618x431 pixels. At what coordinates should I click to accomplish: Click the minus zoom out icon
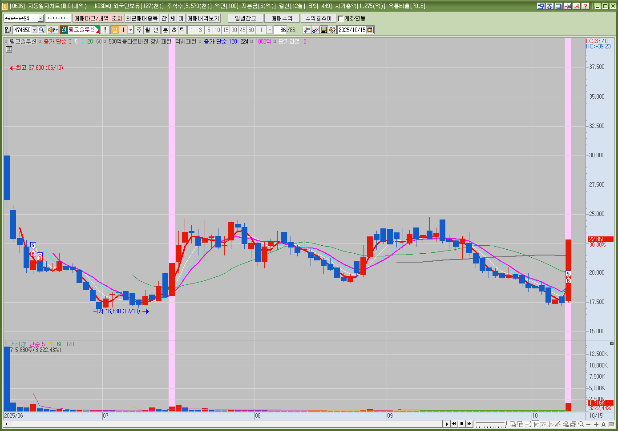tap(588, 424)
